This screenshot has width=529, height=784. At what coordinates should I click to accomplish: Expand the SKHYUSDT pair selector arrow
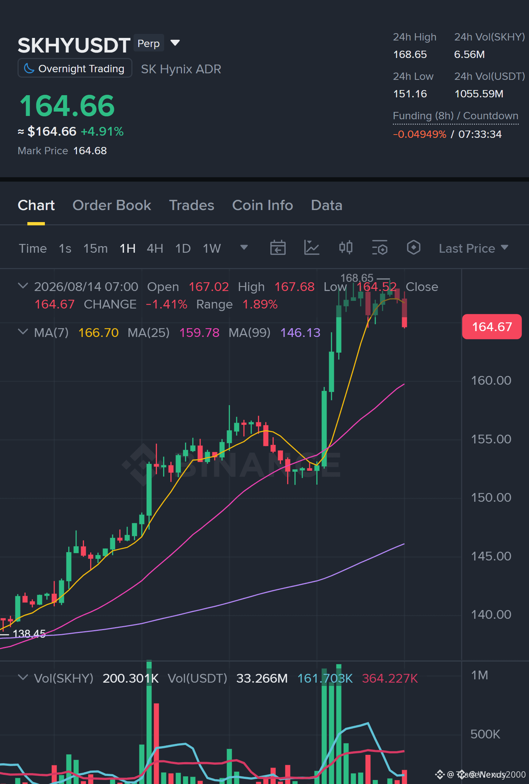[x=175, y=43]
